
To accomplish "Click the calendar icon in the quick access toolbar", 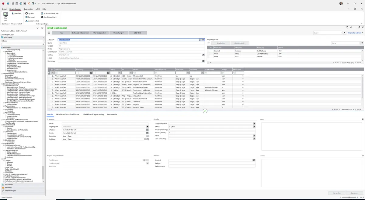I will click(16, 3).
